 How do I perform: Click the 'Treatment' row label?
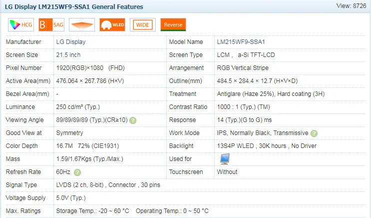[x=183, y=94]
